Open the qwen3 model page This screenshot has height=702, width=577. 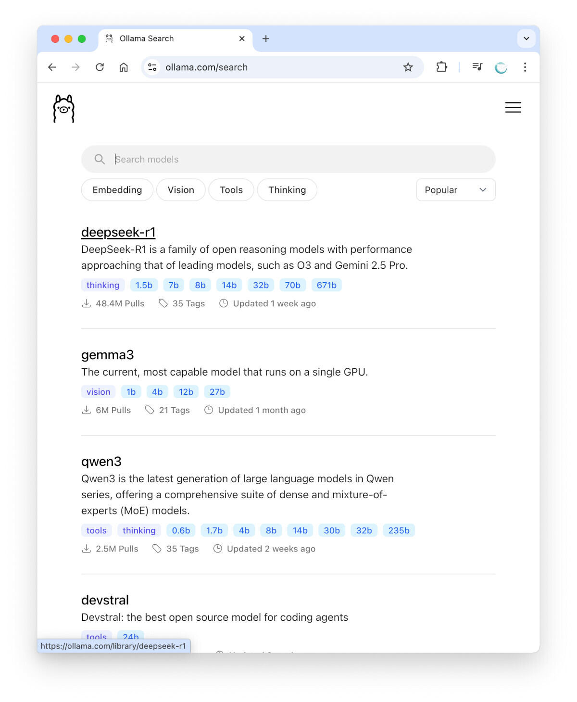coord(101,462)
